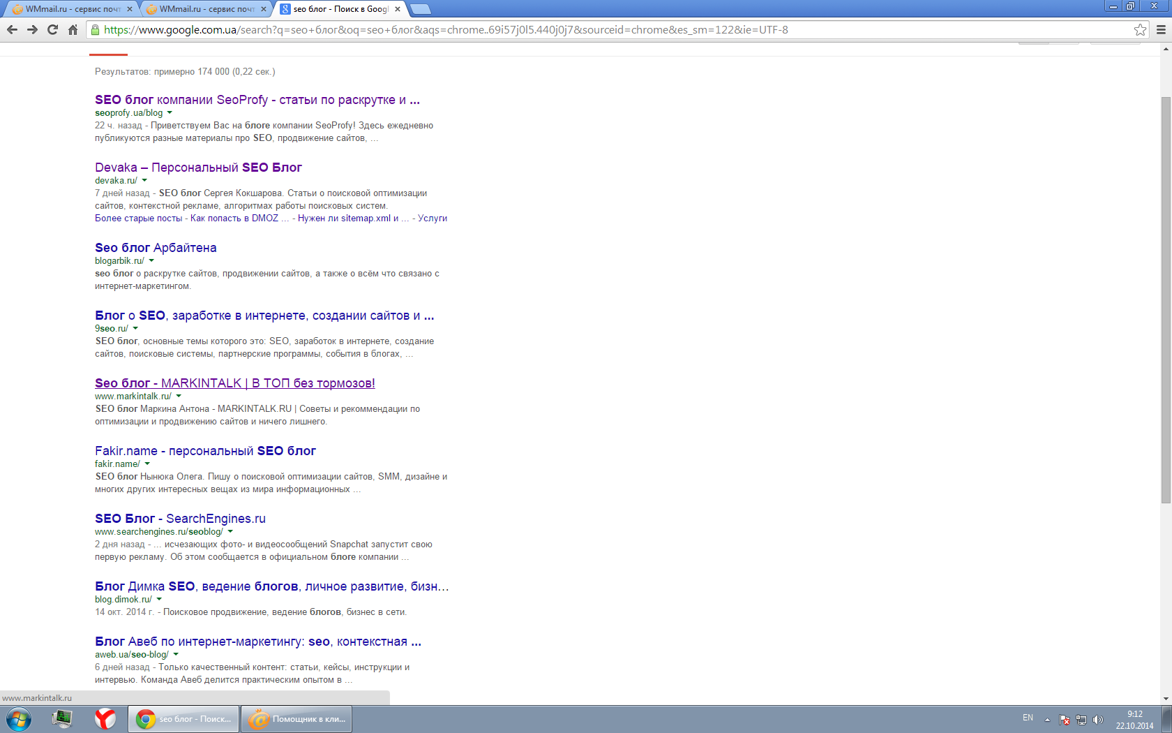Click the browser Forward arrow
1172x733 pixels.
click(x=32, y=29)
